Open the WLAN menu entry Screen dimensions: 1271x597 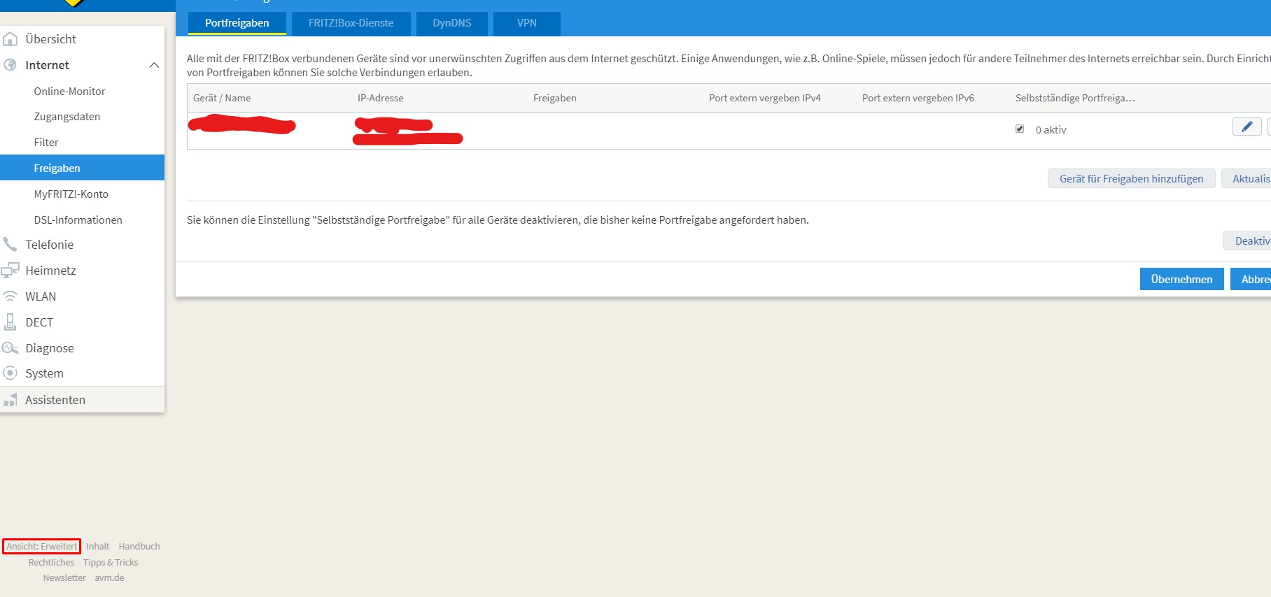(x=41, y=296)
